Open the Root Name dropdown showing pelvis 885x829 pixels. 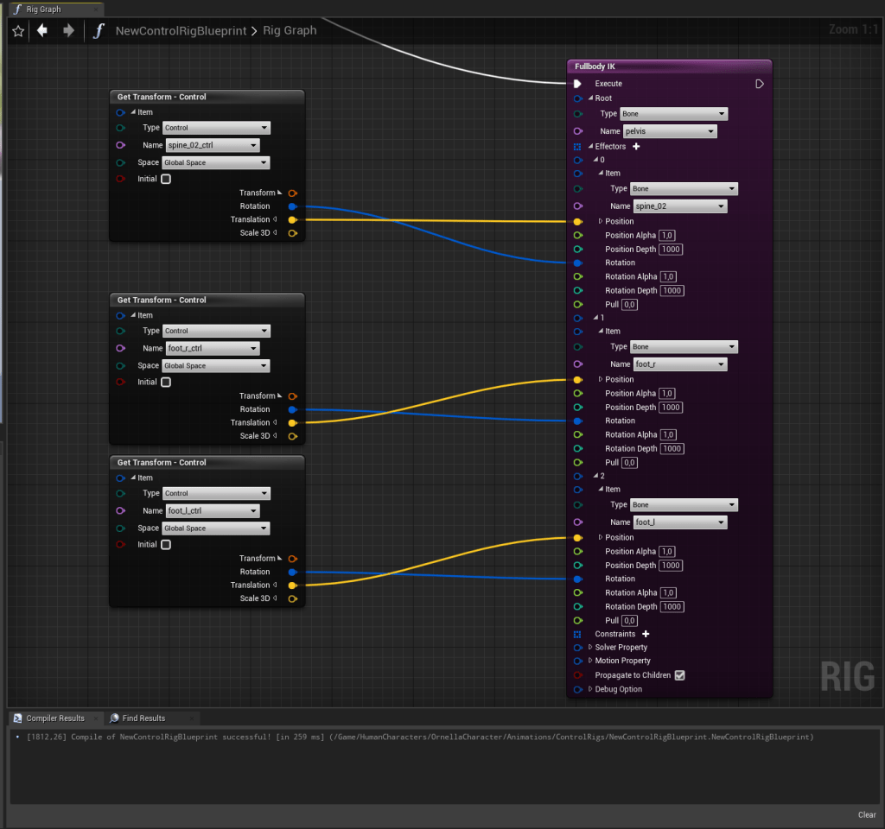tap(670, 131)
